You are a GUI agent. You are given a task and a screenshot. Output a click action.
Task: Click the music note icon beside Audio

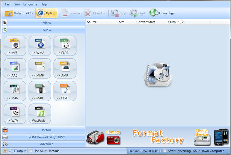[5, 30]
